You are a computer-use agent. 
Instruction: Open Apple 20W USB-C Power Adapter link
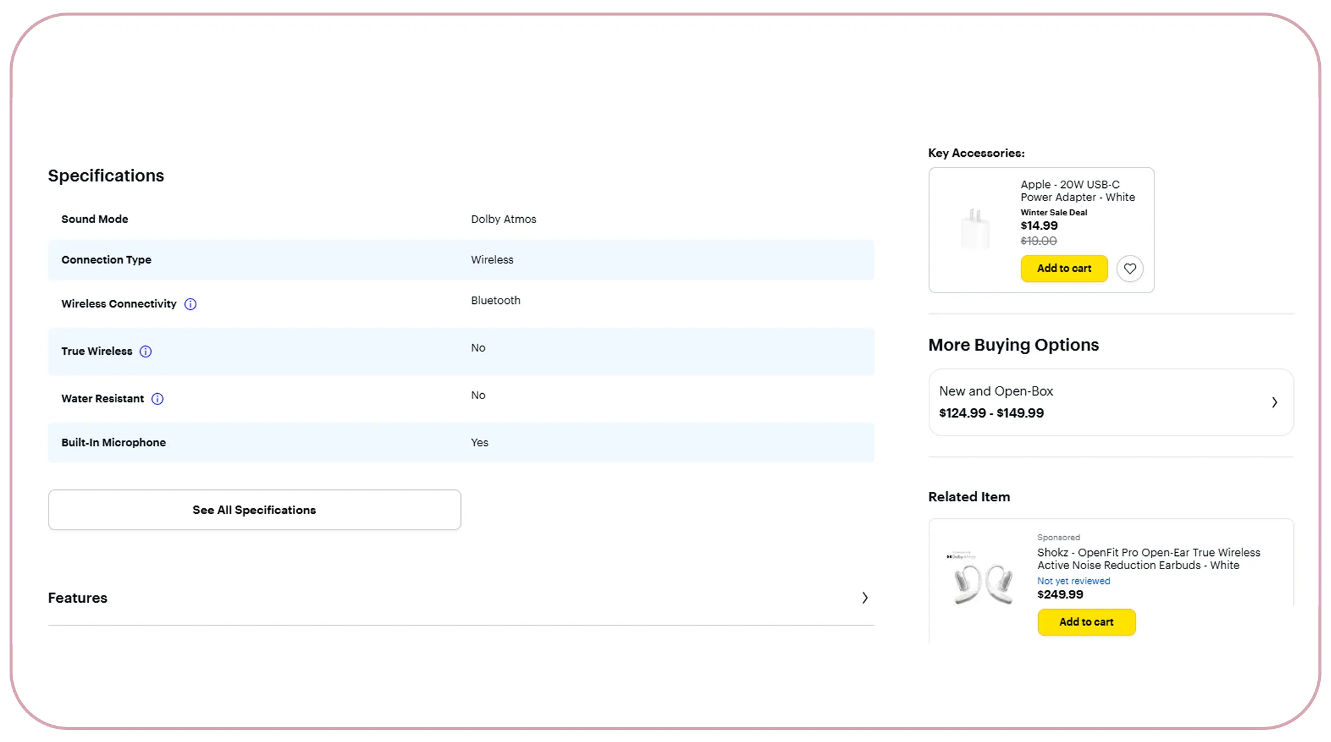[1077, 191]
